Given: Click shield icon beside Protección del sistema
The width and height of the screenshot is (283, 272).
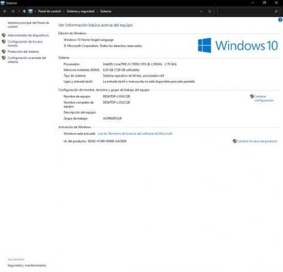Looking at the screenshot, I should tap(4, 52).
